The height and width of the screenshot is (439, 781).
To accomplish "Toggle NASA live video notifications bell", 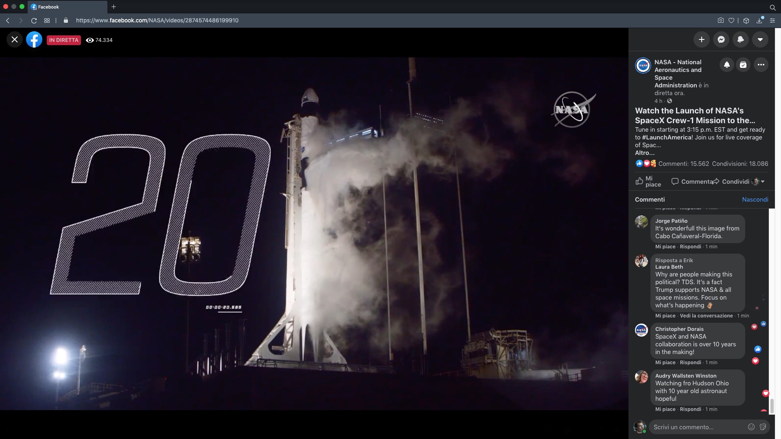I will coord(726,65).
